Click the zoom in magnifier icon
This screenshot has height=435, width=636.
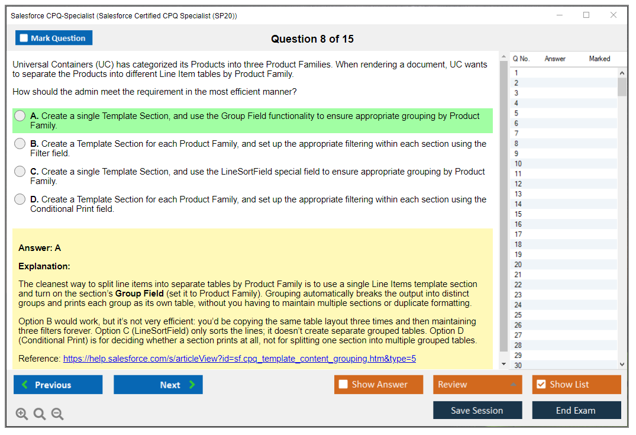coord(22,414)
